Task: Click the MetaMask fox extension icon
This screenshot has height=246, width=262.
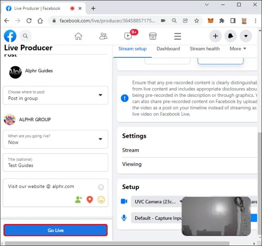Action: pos(210,21)
